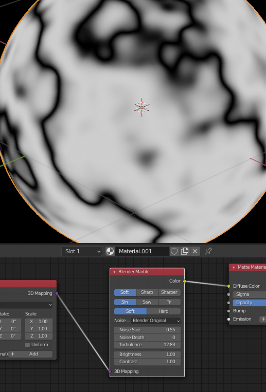Image resolution: width=266 pixels, height=392 pixels.
Task: Click the Emission label
Action: [242, 319]
